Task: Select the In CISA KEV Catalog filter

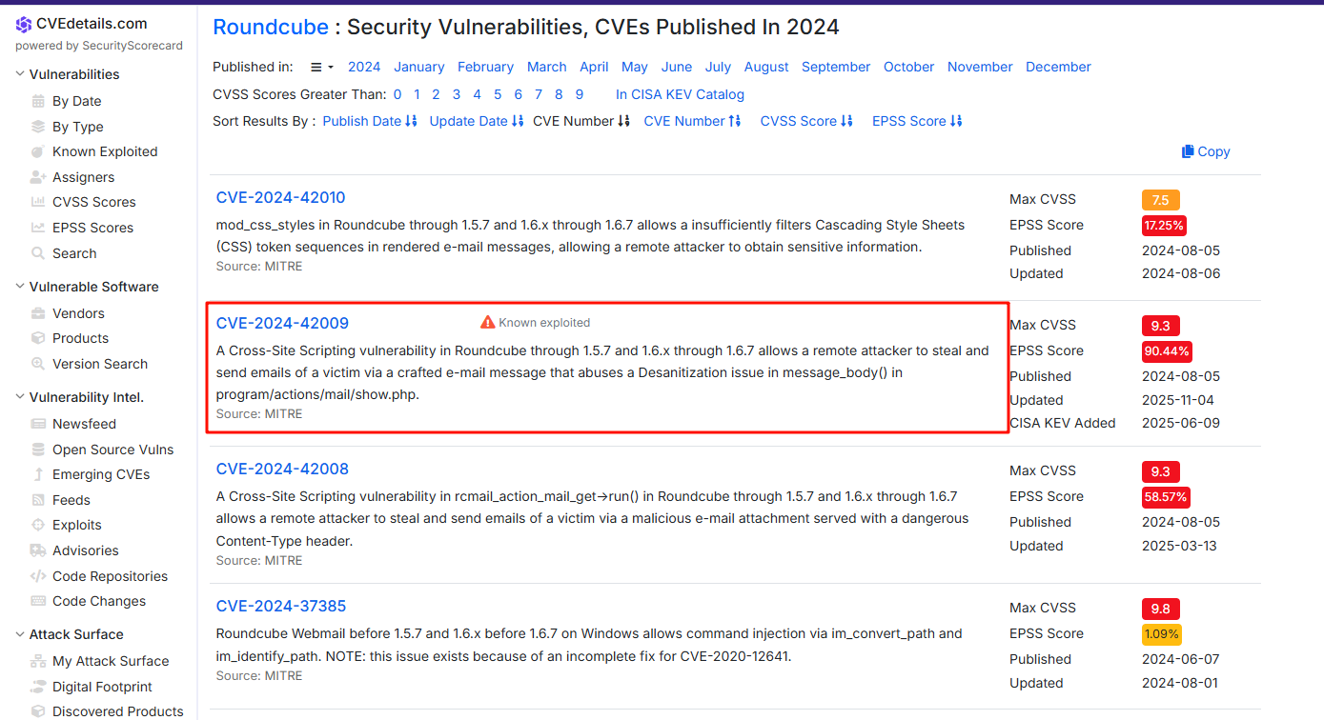Action: coord(680,94)
